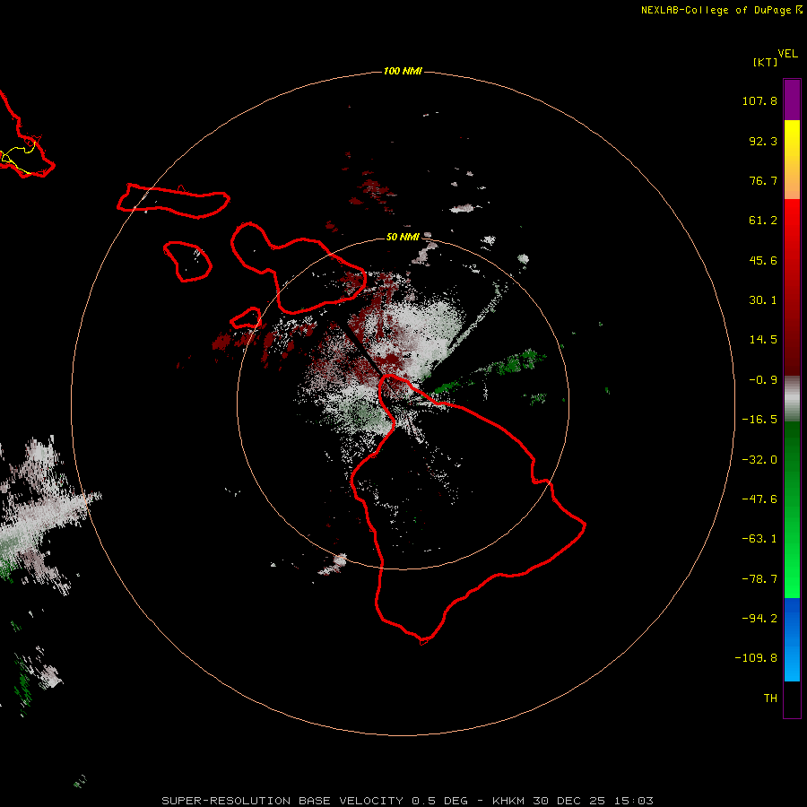
Task: Click the -47.6 velocity scale value
Action: point(759,499)
